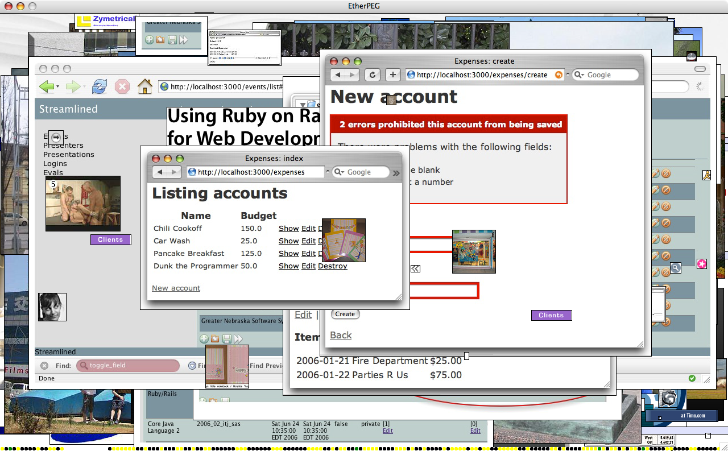The width and height of the screenshot is (728, 451).
Task: Click the Edit link above the Items heading
Action: [x=303, y=315]
